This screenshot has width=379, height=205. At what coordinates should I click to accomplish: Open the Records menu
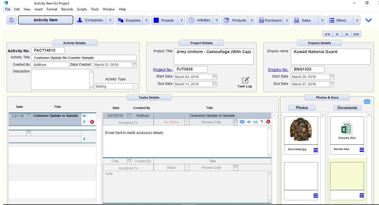(67, 9)
